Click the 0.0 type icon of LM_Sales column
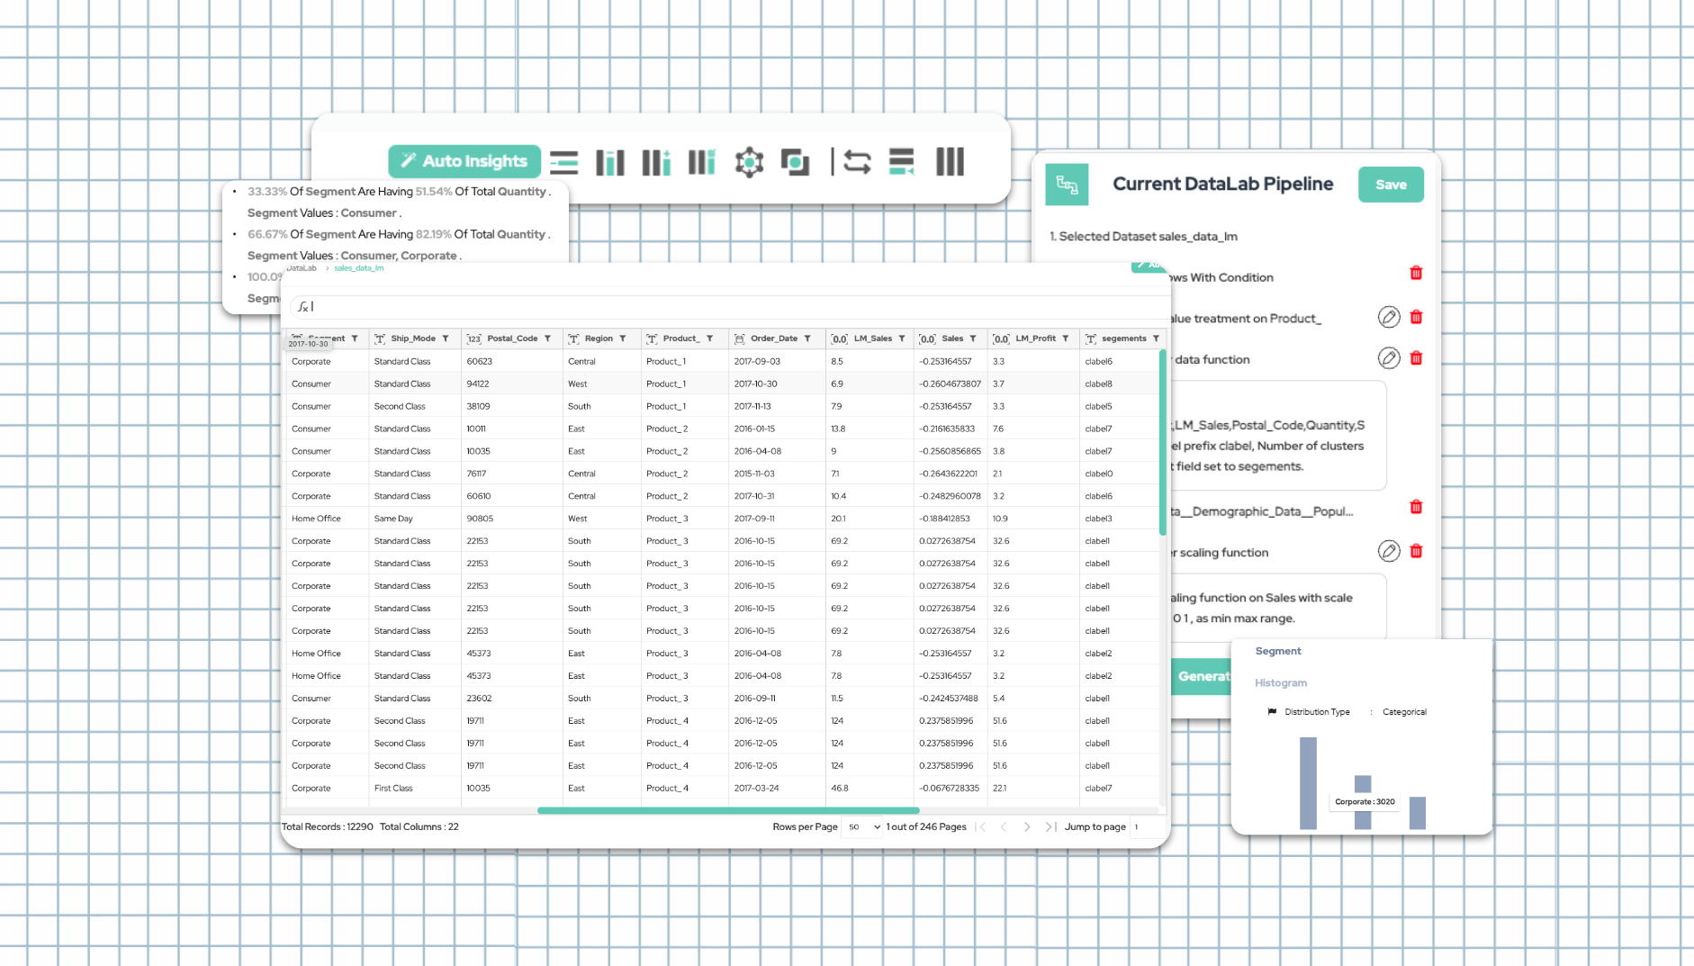 coord(839,339)
